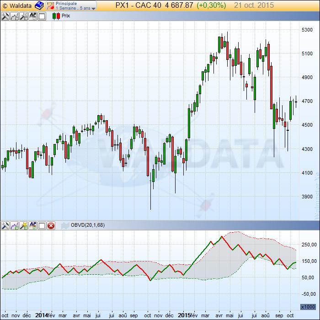Click the 3900 price axis label
Image resolution: width=320 pixels, height=320 pixels.
[307, 197]
